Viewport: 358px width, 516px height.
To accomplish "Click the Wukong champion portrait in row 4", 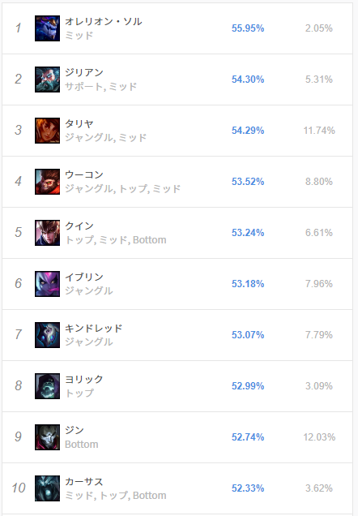I will point(47,182).
